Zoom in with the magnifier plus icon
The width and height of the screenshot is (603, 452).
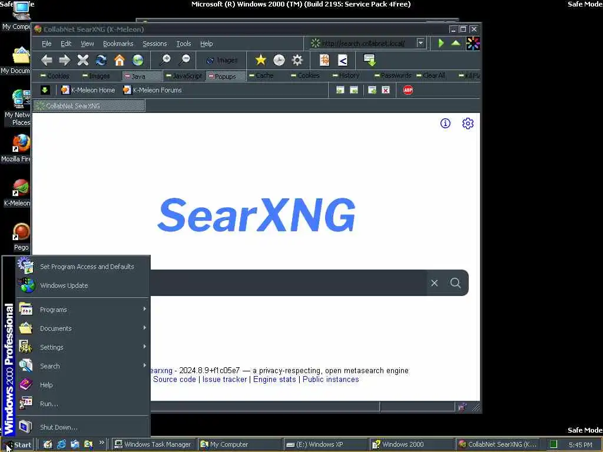(x=165, y=60)
